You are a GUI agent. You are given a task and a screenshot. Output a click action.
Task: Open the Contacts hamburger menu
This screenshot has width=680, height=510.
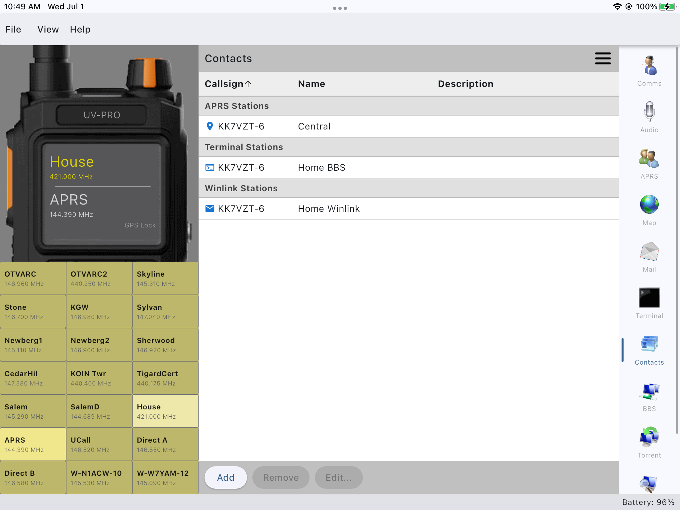coord(603,58)
